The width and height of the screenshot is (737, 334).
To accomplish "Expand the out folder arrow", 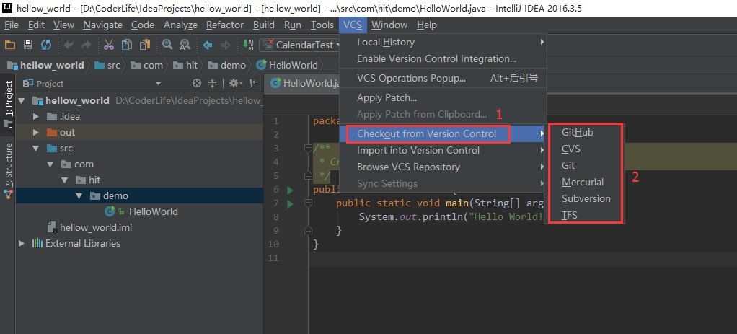I will 36,133.
